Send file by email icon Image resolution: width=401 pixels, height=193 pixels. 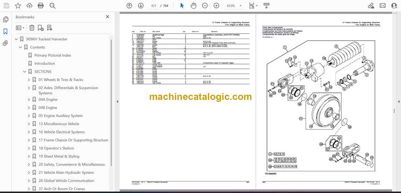pos(383,6)
